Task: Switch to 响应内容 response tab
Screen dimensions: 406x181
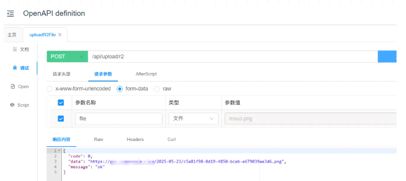Action: tap(61, 140)
